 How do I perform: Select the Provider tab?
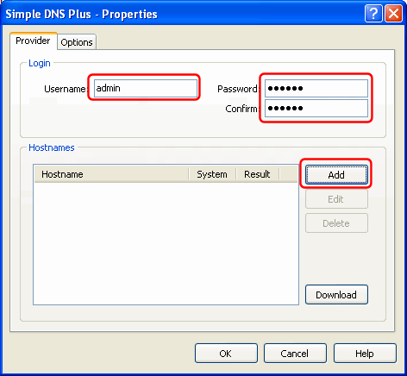[33, 41]
